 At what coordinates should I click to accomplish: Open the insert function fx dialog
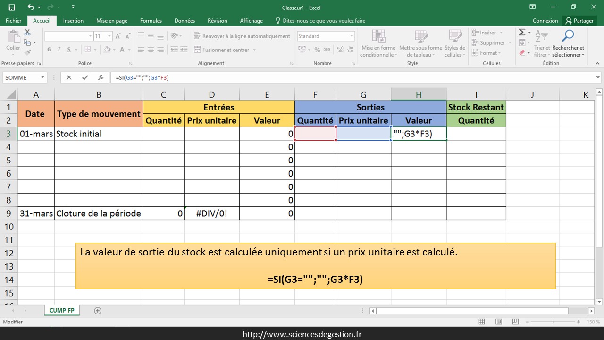tap(101, 77)
